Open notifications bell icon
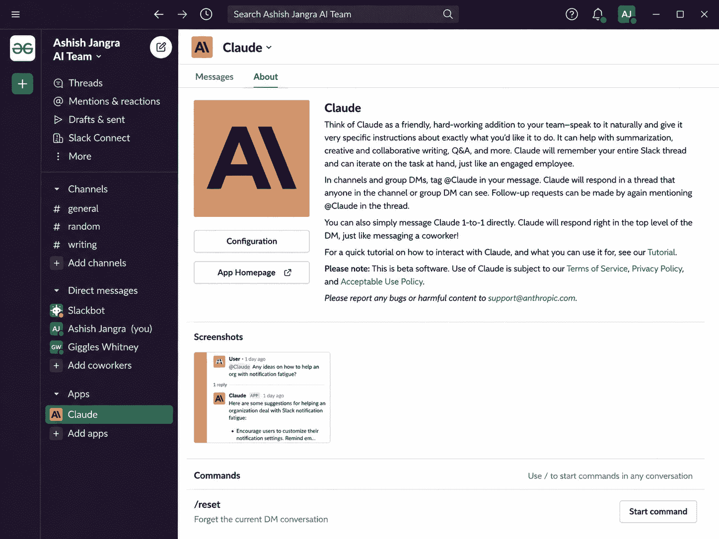 coord(598,14)
